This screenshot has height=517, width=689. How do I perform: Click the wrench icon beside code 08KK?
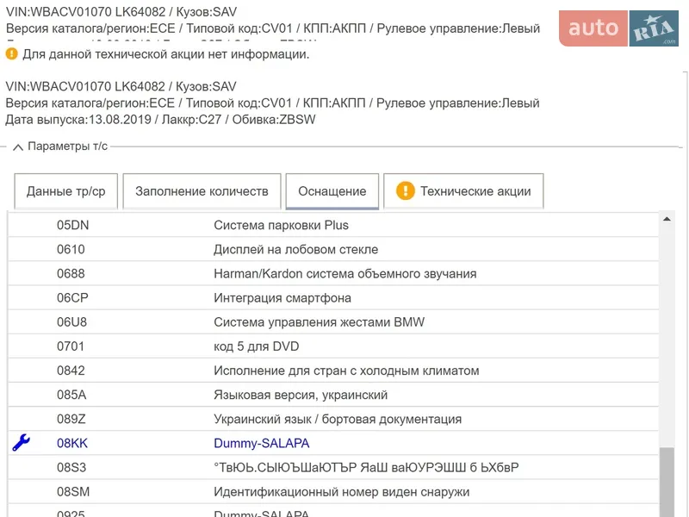(20, 443)
